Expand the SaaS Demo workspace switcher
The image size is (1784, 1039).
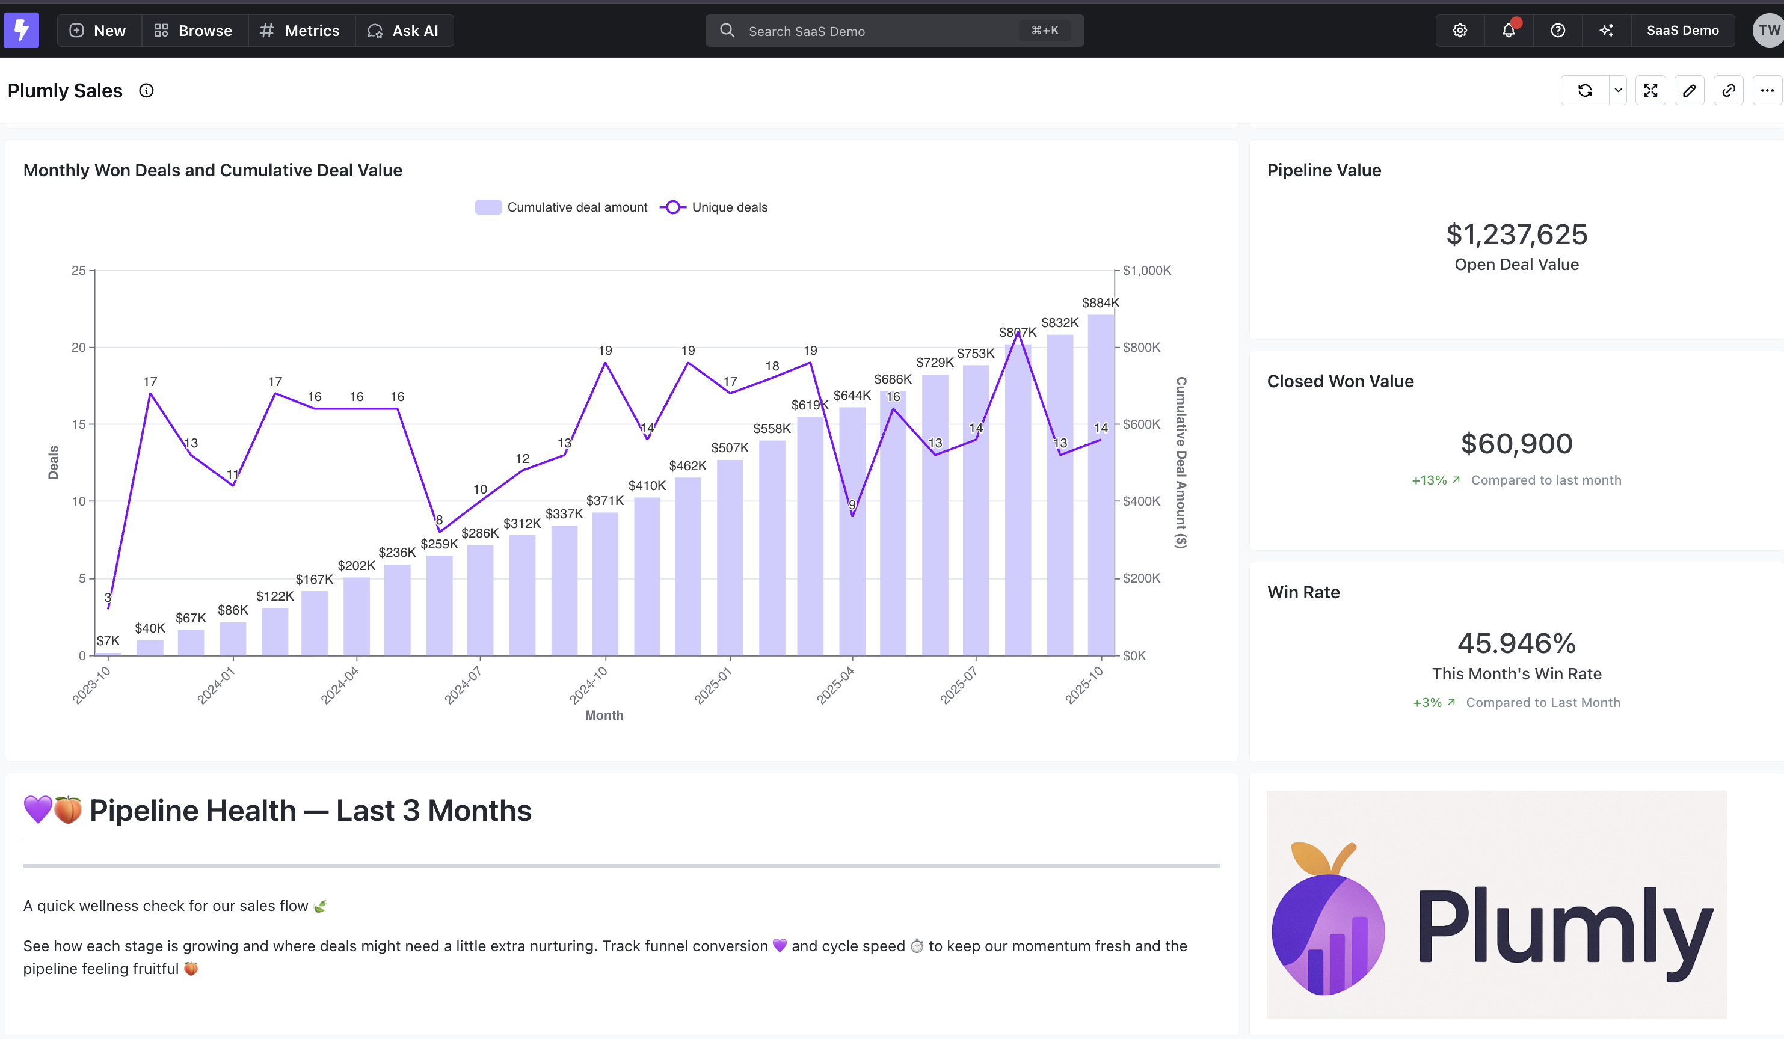tap(1684, 31)
